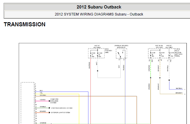190x124 pixels.
Task: Click the YEL wire label at pin 5
Action: coord(41,93)
